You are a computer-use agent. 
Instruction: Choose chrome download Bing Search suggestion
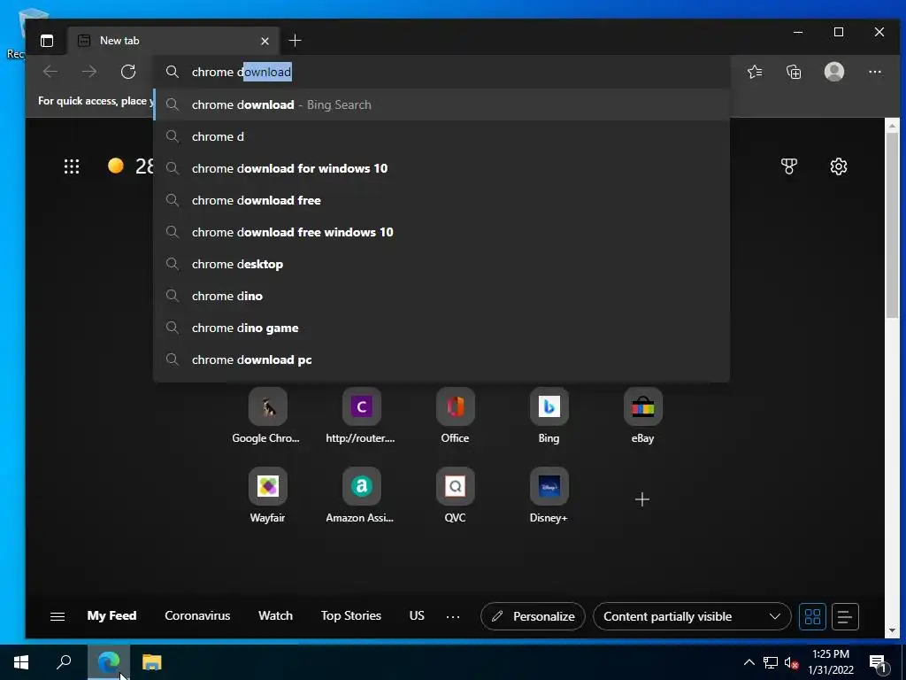click(x=441, y=104)
